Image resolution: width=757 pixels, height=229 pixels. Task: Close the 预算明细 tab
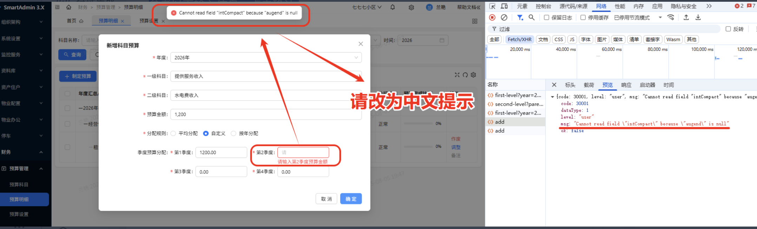(123, 21)
